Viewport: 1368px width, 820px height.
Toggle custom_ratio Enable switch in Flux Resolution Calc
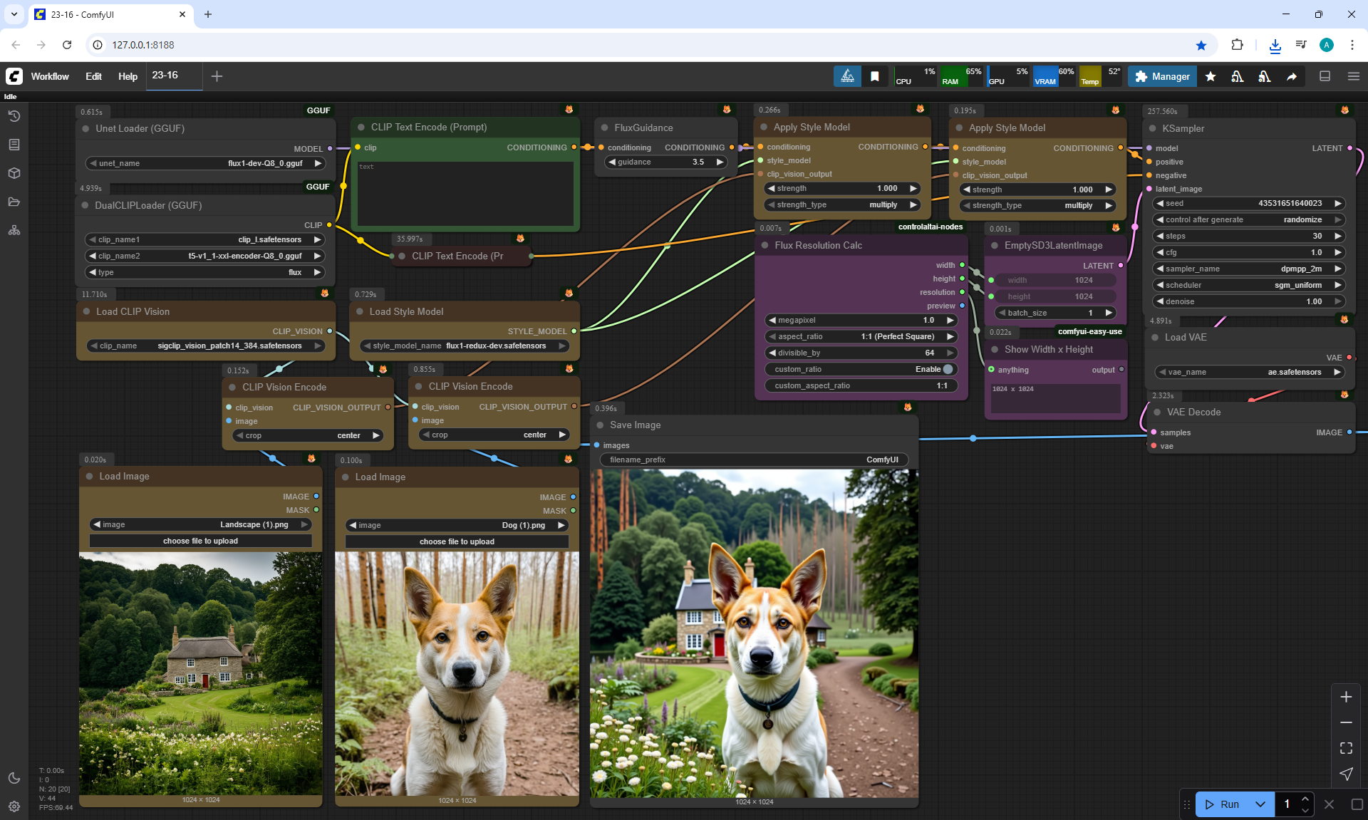(x=948, y=369)
